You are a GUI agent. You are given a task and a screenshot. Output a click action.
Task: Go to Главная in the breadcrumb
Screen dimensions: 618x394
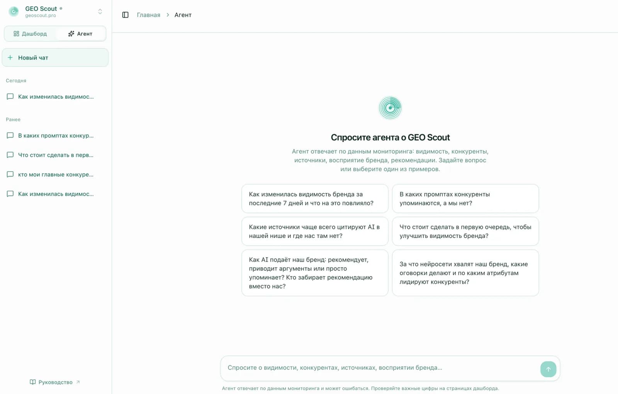(x=148, y=15)
